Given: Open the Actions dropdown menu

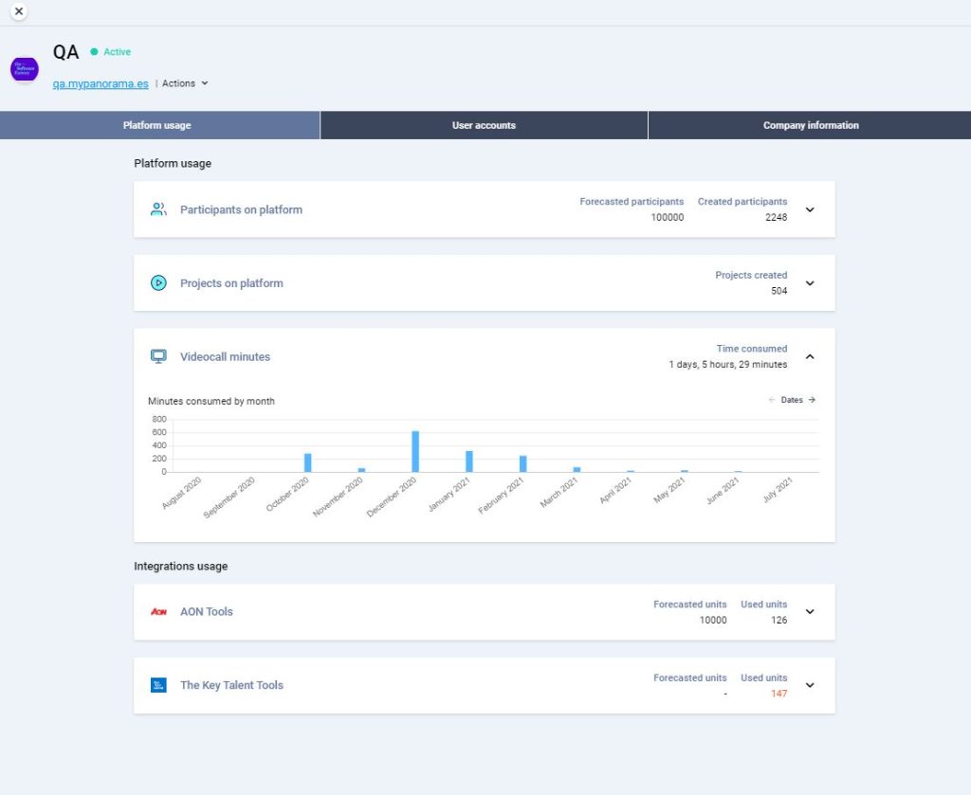Looking at the screenshot, I should (184, 83).
